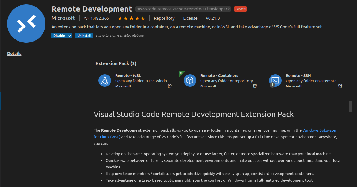The height and width of the screenshot is (187, 357).
Task: Click the Remote Development extension logo
Action: coord(26,24)
